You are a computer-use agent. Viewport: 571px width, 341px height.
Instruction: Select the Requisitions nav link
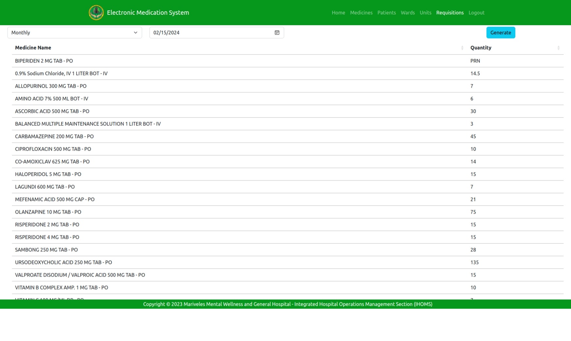[450, 13]
